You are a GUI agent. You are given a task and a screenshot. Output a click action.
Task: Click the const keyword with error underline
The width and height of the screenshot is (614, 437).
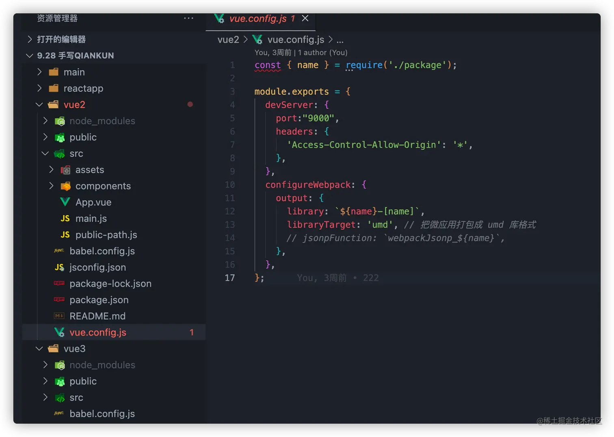tap(268, 65)
